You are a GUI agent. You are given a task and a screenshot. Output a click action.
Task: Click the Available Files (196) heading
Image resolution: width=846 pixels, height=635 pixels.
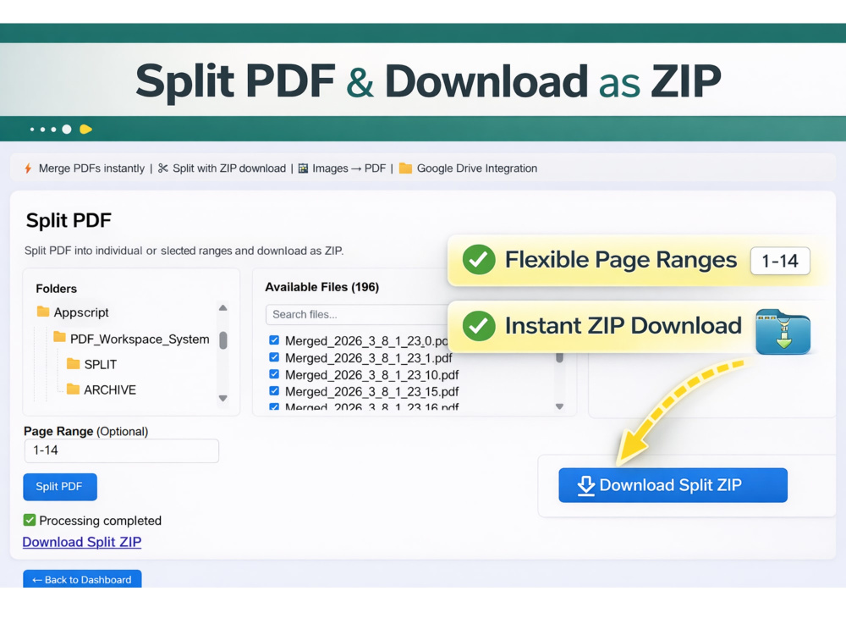click(322, 287)
